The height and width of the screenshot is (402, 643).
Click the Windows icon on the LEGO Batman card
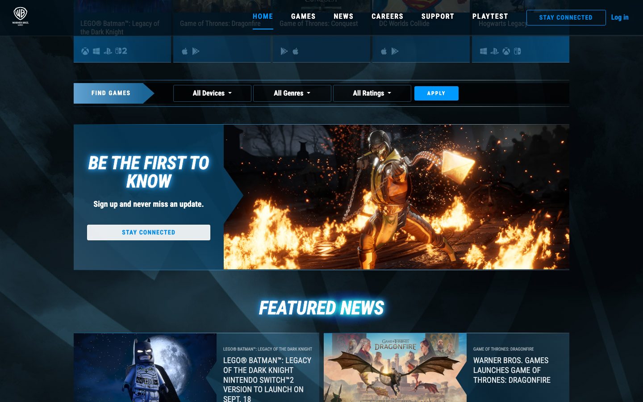tap(96, 51)
